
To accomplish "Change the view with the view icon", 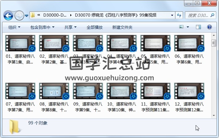I will [181, 27].
